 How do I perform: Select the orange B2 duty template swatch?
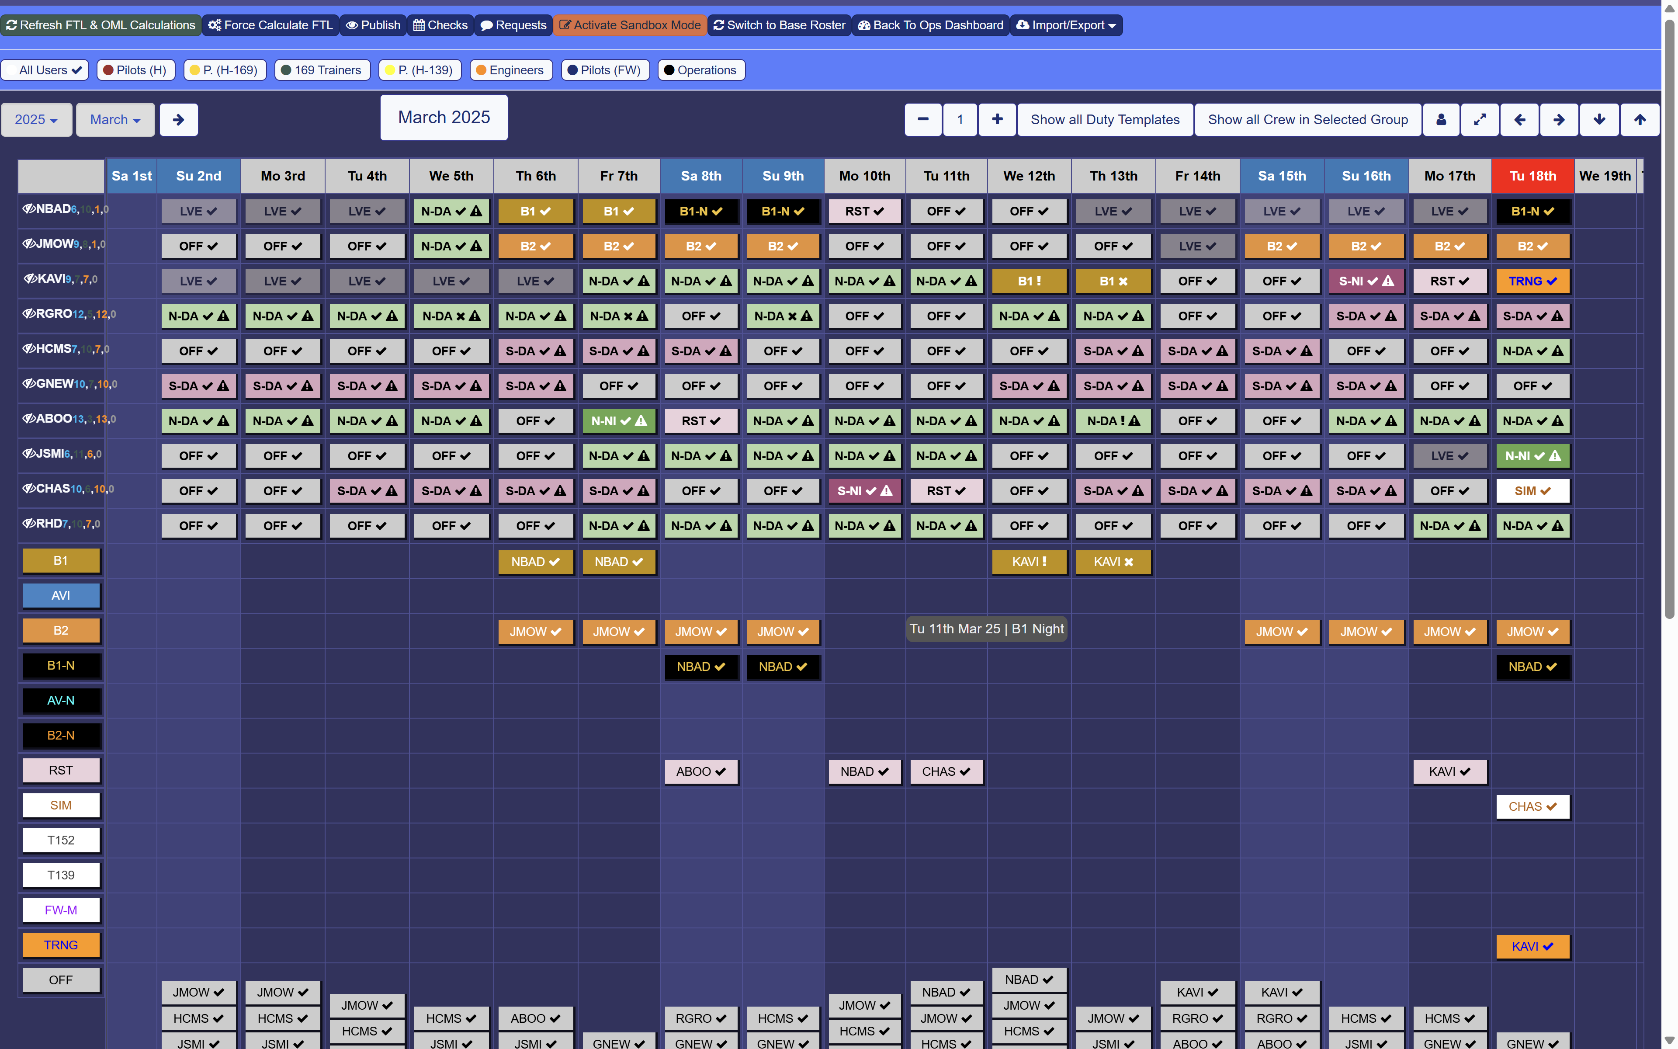click(61, 630)
